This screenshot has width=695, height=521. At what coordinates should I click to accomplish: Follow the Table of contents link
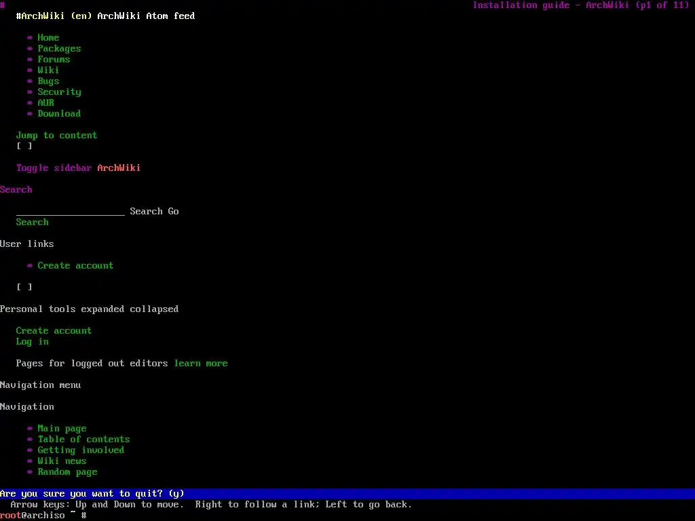pos(83,439)
